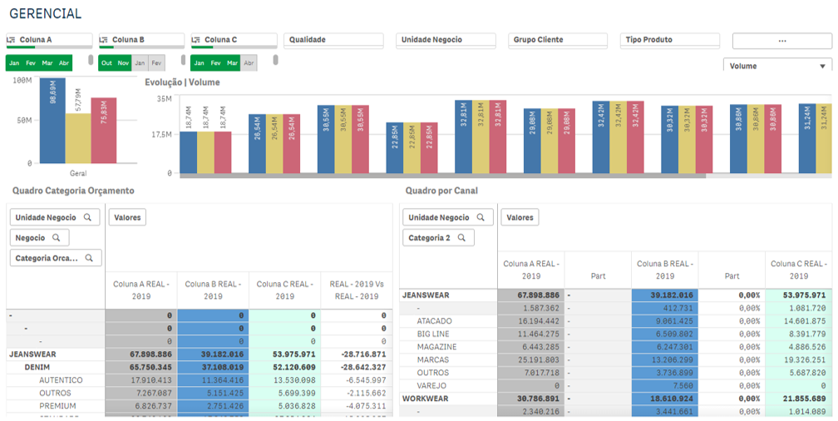This screenshot has width=838, height=421.
Task: Click the three-dots more filters button
Action: [x=781, y=40]
